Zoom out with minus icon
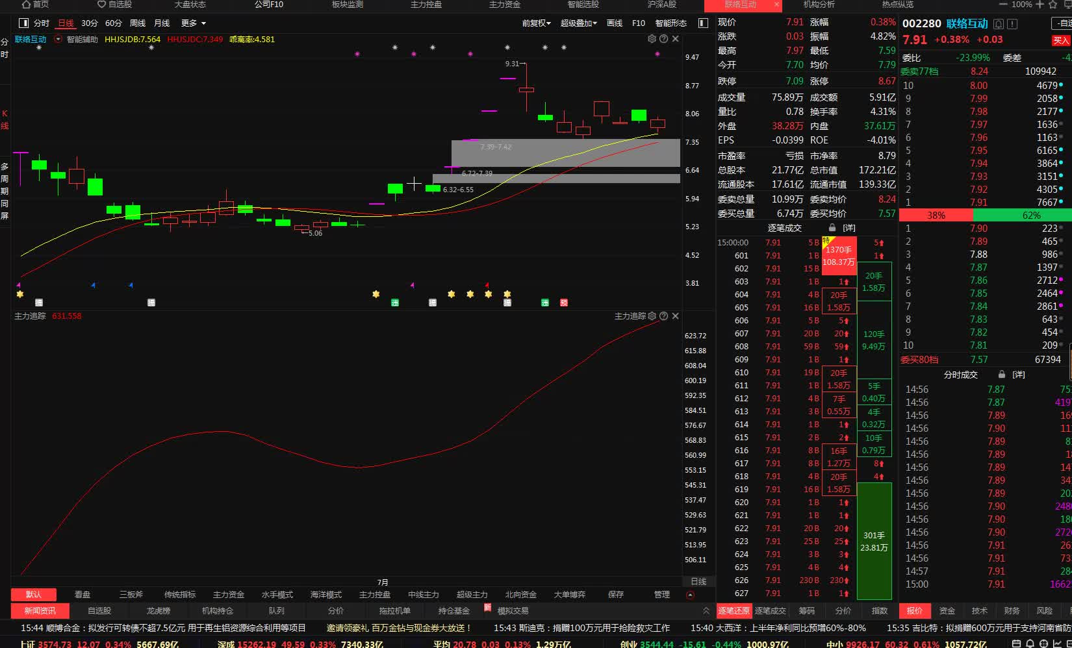 click(x=1004, y=5)
